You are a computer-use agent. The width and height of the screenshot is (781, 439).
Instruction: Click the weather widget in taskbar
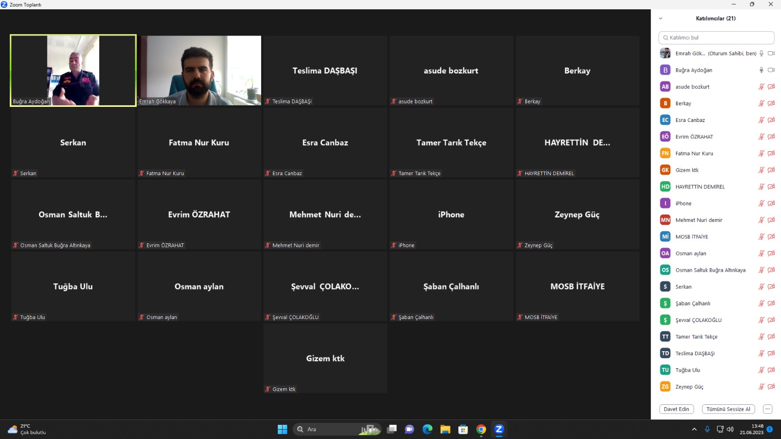click(27, 429)
